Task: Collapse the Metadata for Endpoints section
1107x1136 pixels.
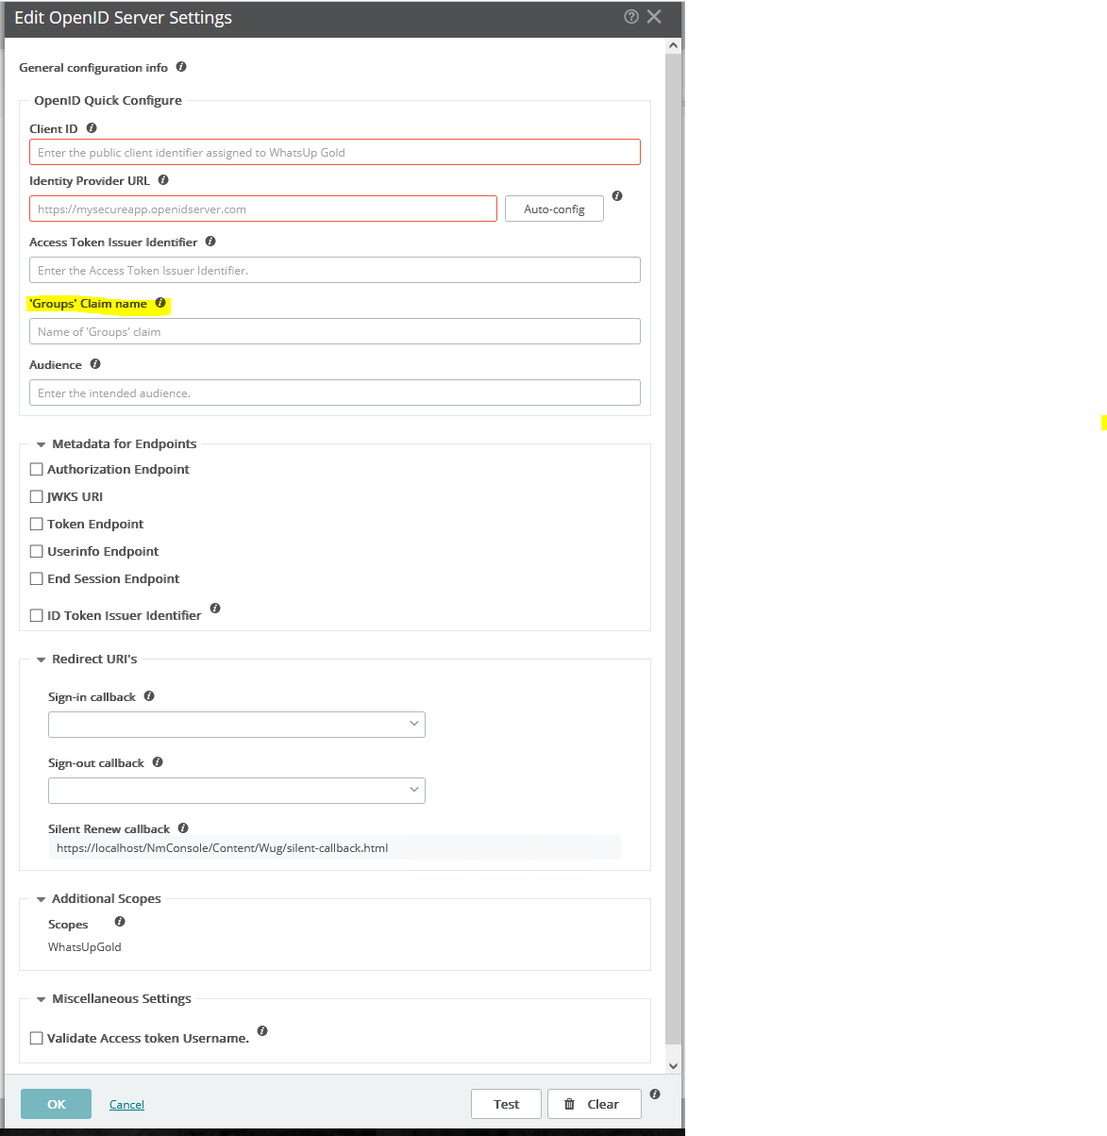Action: tap(41, 443)
